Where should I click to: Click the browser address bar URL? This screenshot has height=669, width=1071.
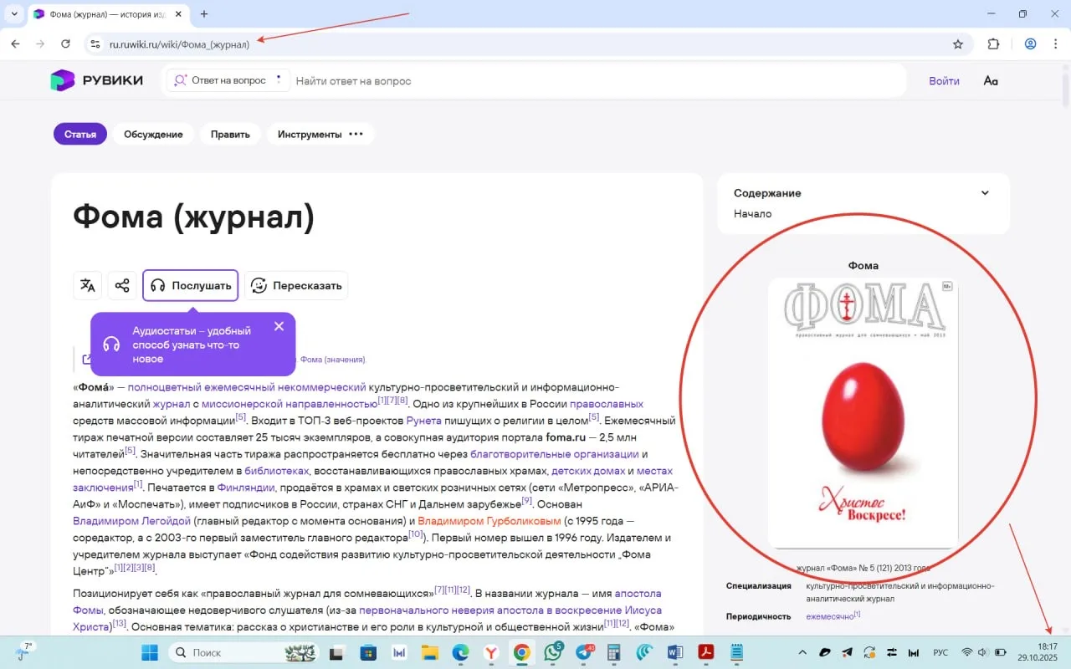point(179,44)
